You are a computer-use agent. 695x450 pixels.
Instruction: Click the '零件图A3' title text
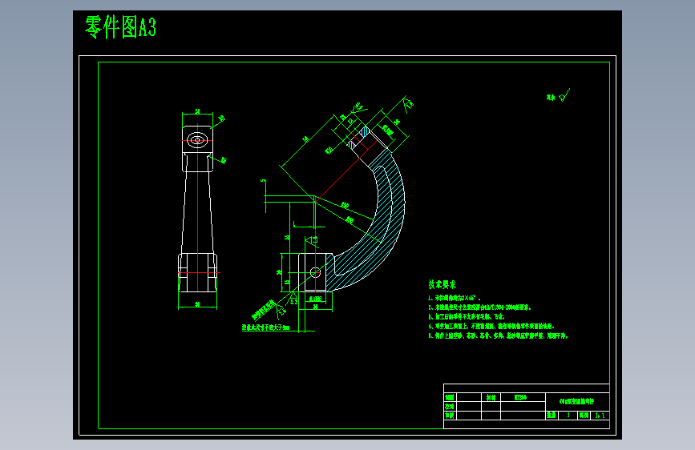[120, 27]
